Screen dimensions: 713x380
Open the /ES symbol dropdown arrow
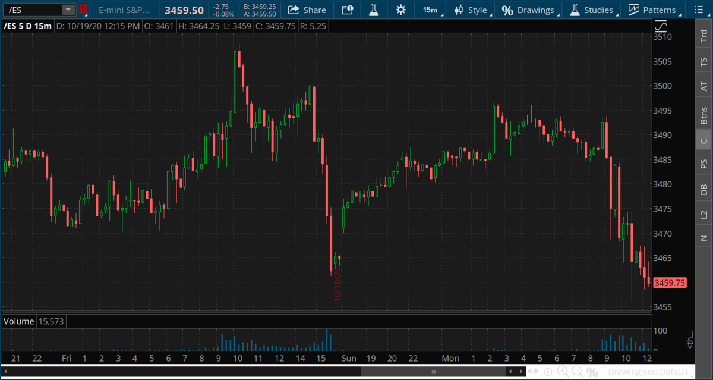click(x=68, y=10)
